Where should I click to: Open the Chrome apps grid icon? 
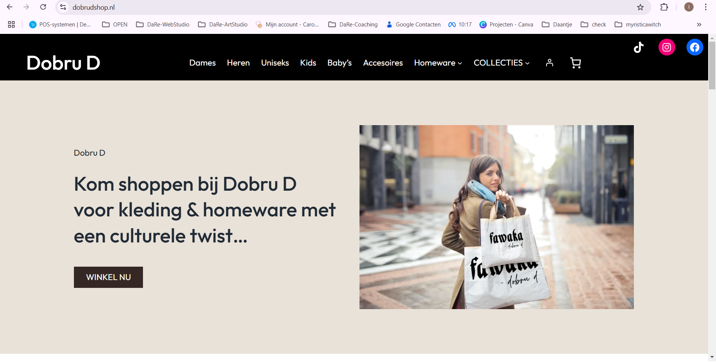(11, 25)
